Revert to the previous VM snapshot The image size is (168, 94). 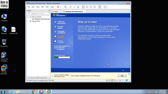74,7
